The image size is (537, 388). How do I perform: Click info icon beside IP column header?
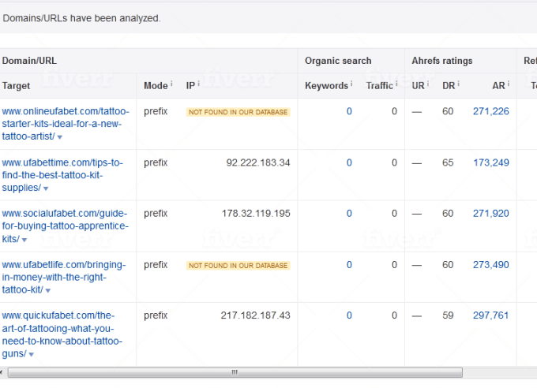(x=198, y=84)
